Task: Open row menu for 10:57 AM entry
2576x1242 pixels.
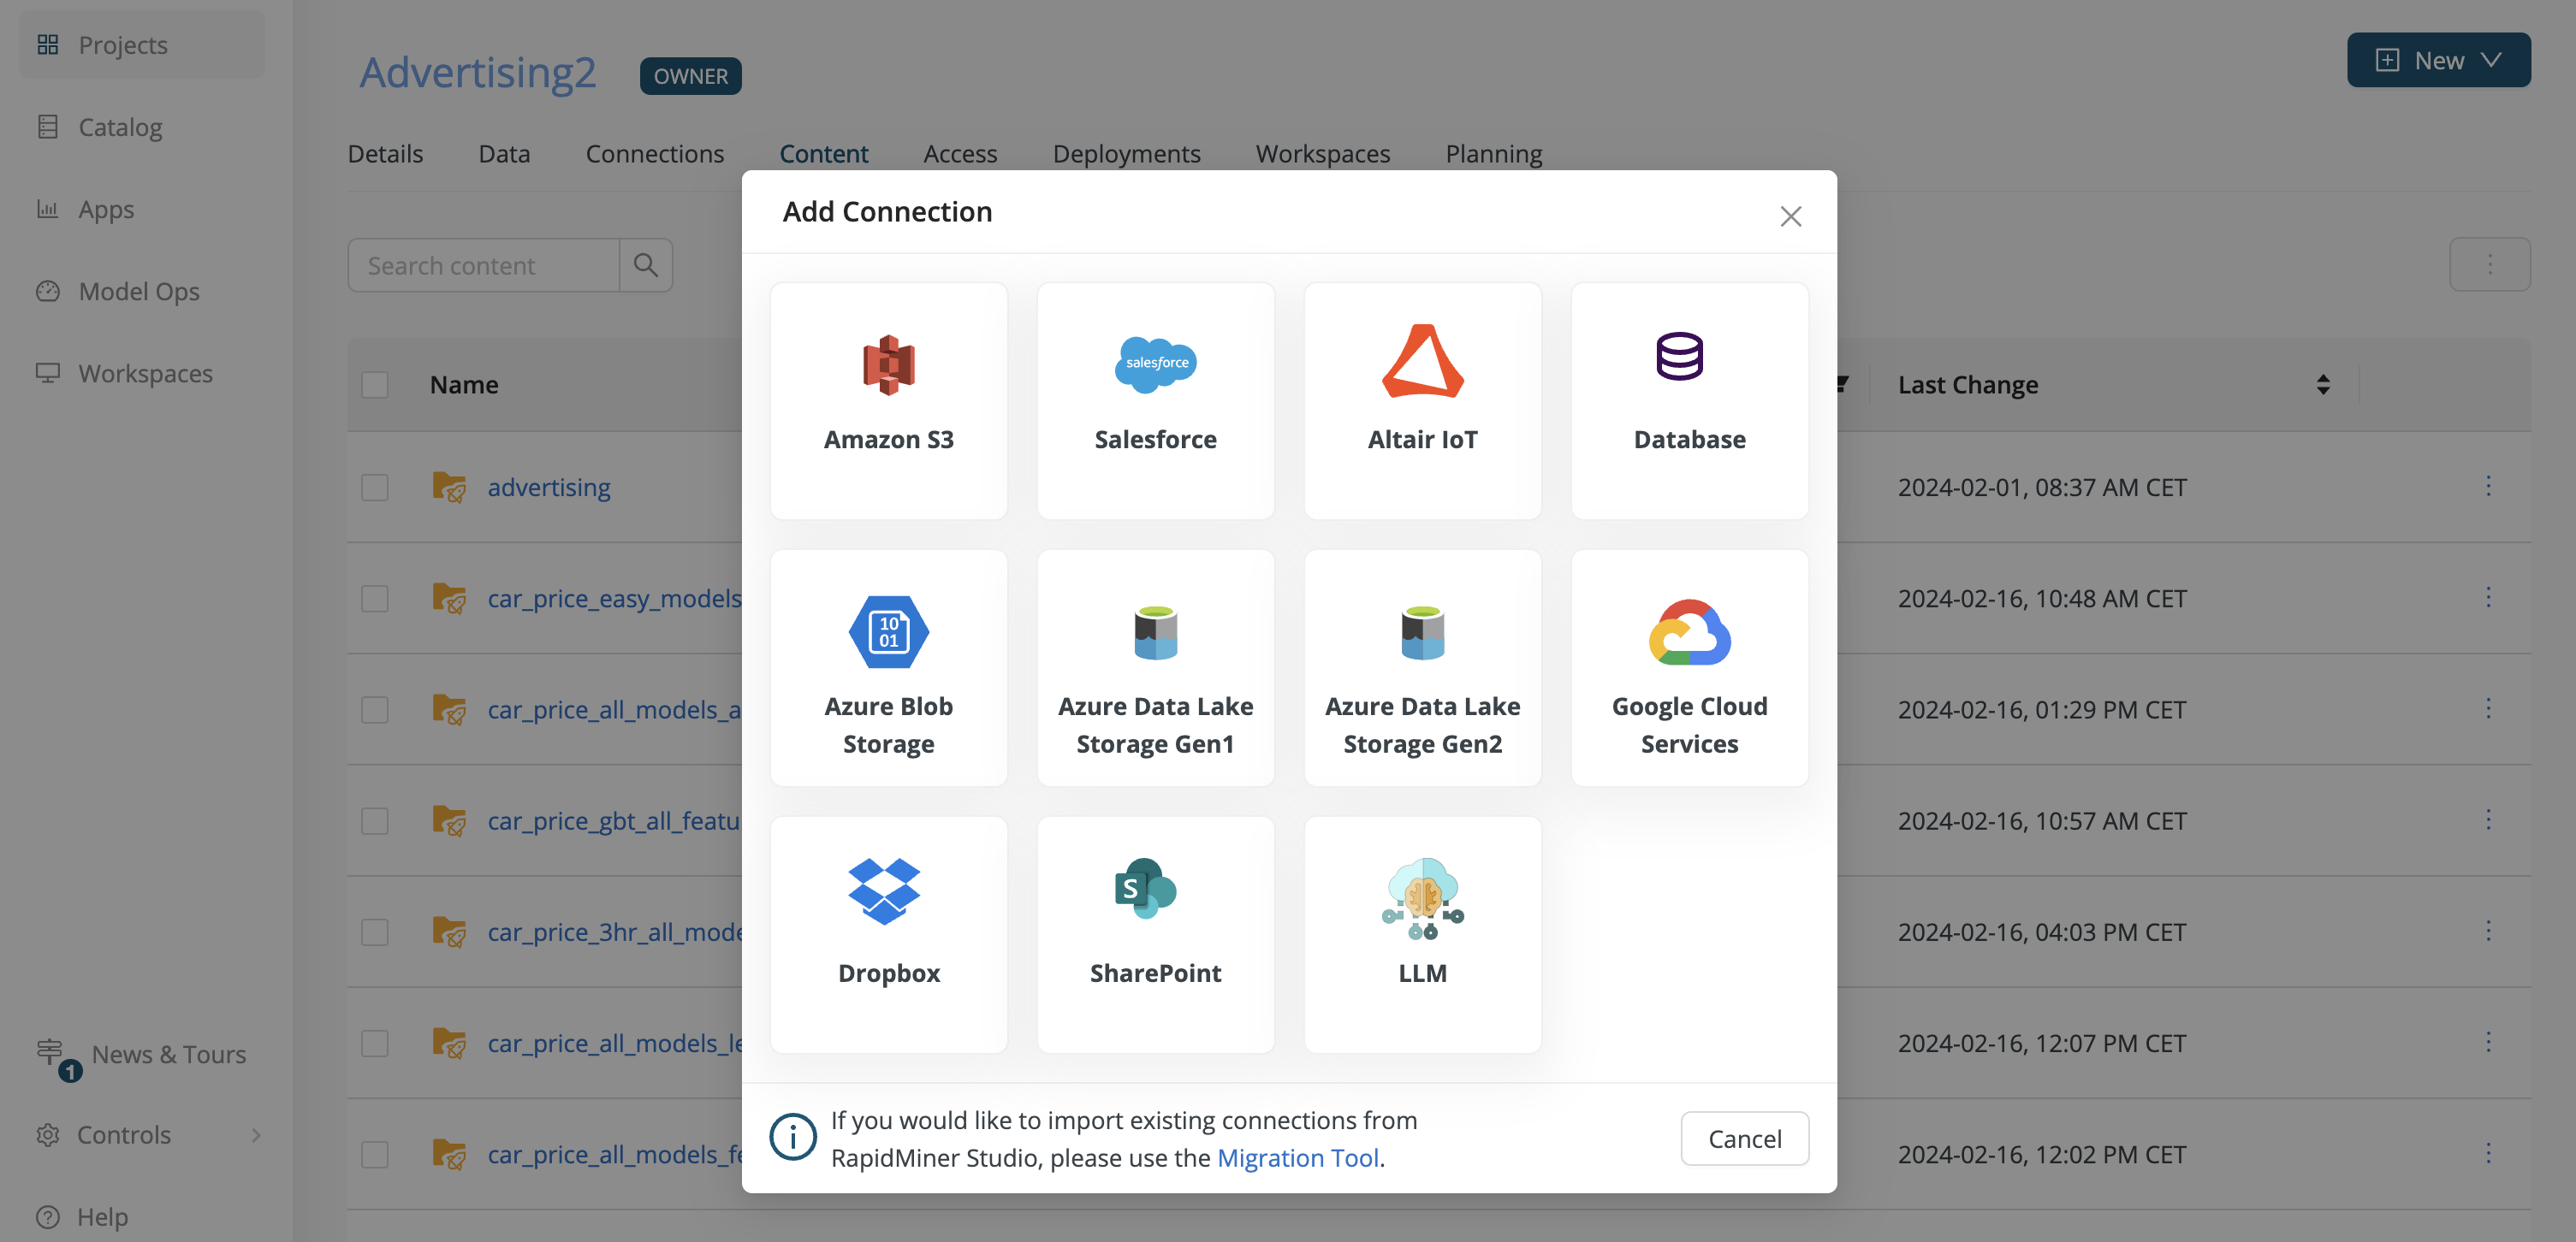Action: tap(2488, 820)
